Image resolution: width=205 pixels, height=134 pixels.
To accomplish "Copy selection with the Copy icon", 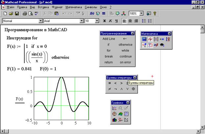I will (x=51, y=13).
